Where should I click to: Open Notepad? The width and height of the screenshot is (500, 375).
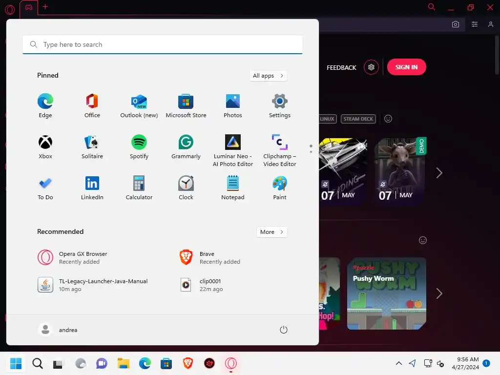pyautogui.click(x=233, y=188)
